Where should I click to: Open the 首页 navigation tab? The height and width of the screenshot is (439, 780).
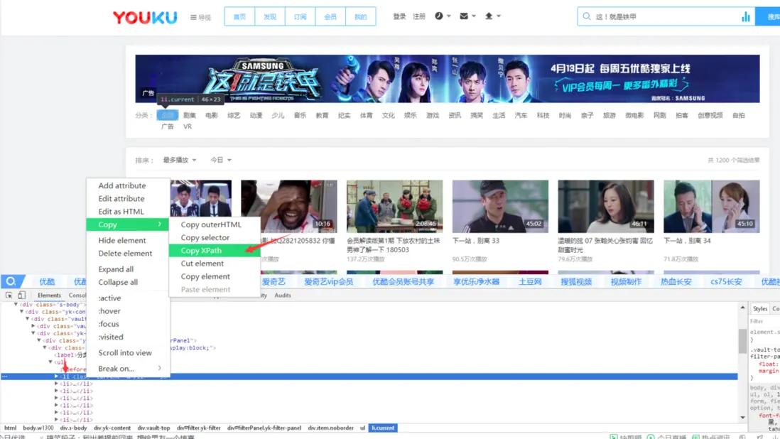click(x=240, y=17)
